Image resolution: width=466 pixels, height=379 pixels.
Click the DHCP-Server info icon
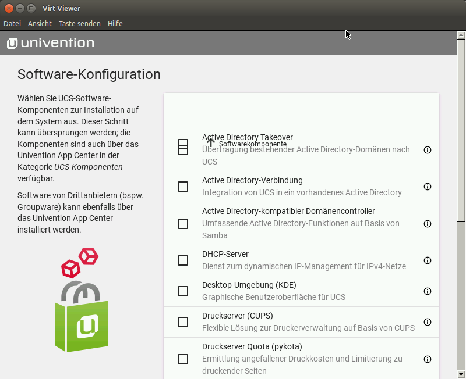pos(428,260)
